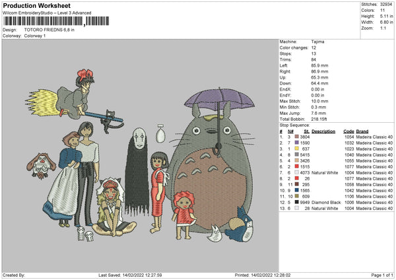Click Natural White description in stop 7
396x280 pixels.
(325, 172)
